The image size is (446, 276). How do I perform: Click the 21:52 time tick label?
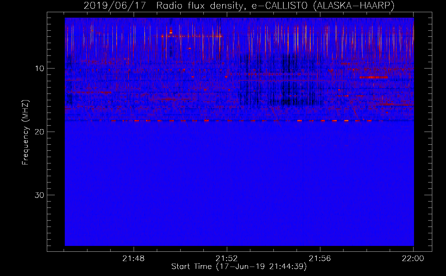pos(227,259)
